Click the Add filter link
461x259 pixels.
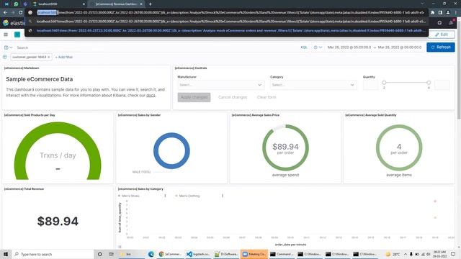pyautogui.click(x=64, y=57)
